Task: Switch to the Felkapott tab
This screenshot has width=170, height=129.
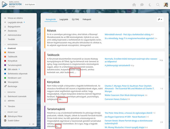Action: click(87, 19)
